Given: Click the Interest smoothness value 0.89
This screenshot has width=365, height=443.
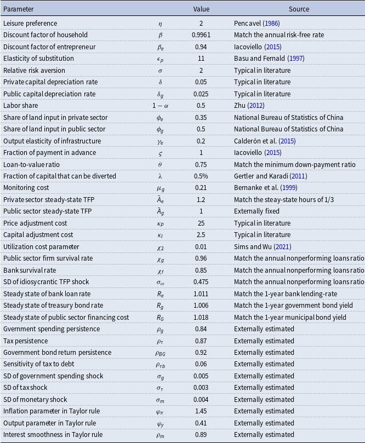Looking at the screenshot, I should coord(201,434).
